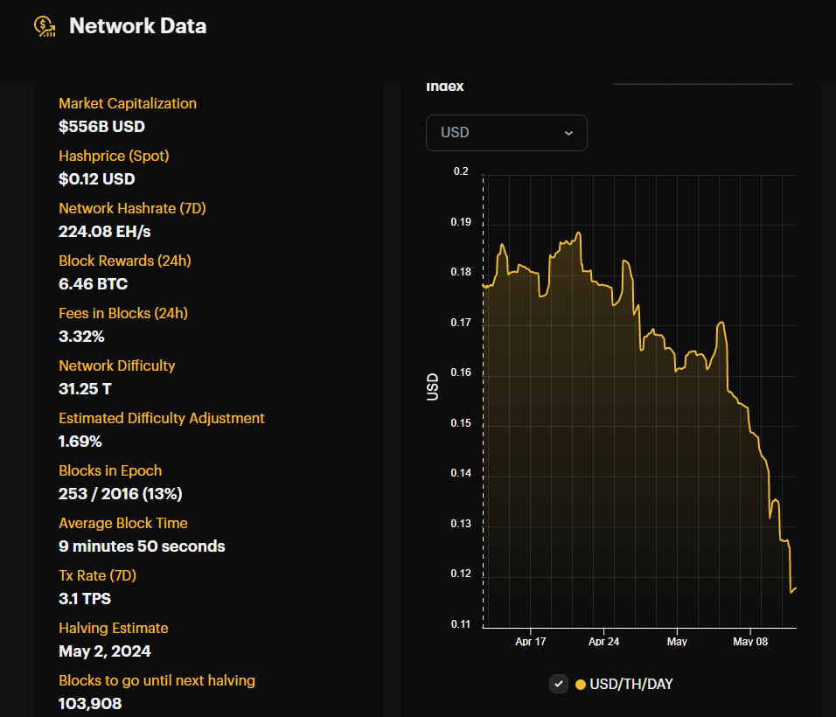Click the Block Rewards (24h) label

pos(125,261)
